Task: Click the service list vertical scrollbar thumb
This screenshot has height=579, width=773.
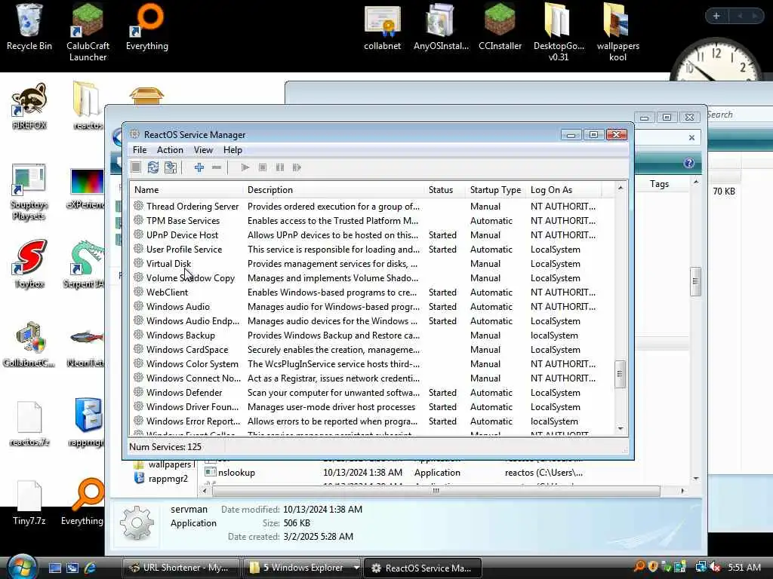Action: [621, 374]
